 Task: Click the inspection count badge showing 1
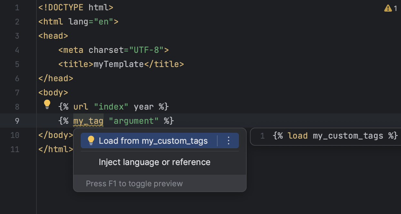click(396, 8)
